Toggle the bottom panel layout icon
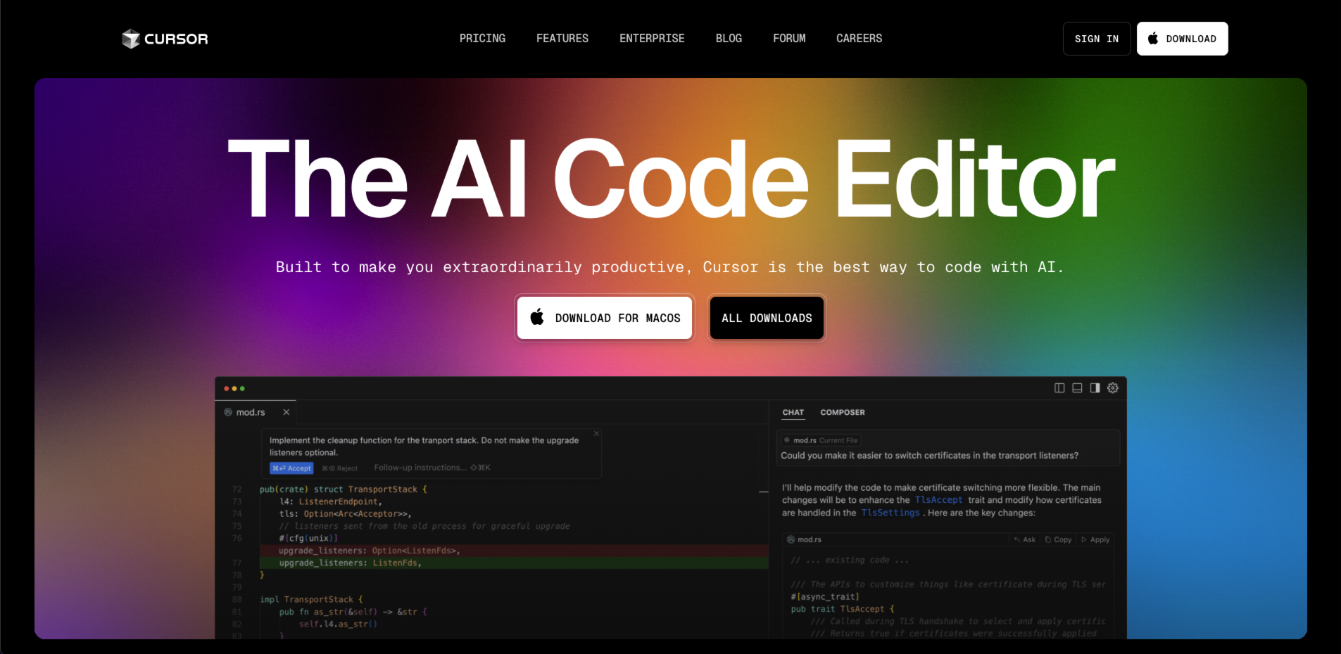 (x=1077, y=388)
